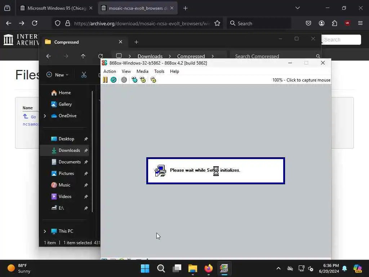Open the Windows Start menu
The height and width of the screenshot is (277, 369).
pos(145,268)
